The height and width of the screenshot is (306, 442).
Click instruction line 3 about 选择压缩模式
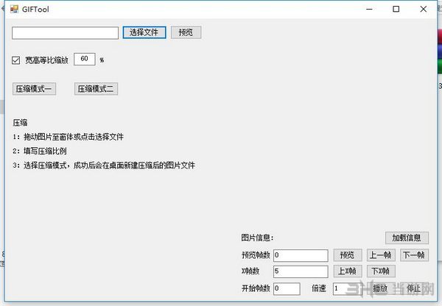click(104, 166)
